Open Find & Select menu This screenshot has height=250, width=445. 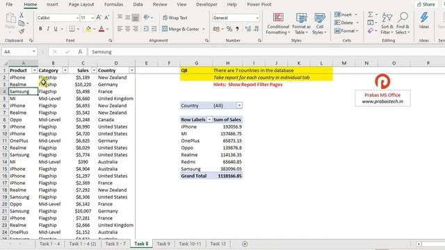(403, 24)
